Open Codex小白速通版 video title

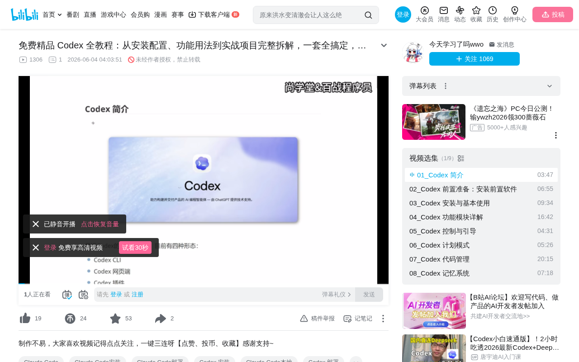(x=515, y=343)
